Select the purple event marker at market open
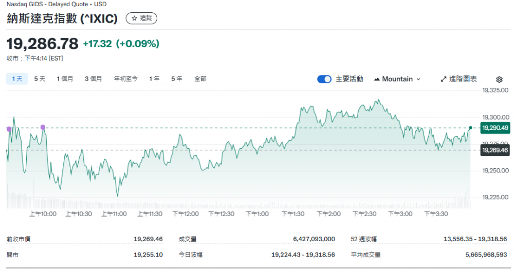514x272 pixels. coord(8,129)
